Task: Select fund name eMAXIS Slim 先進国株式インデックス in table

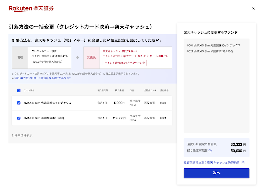Action: click(47, 103)
